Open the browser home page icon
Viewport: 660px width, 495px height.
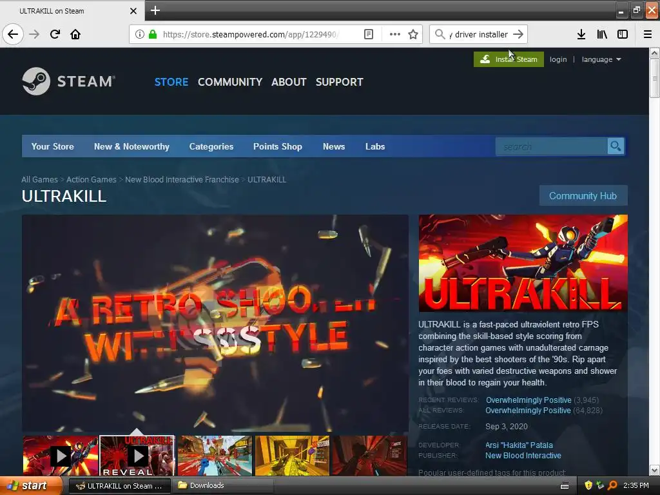[75, 34]
